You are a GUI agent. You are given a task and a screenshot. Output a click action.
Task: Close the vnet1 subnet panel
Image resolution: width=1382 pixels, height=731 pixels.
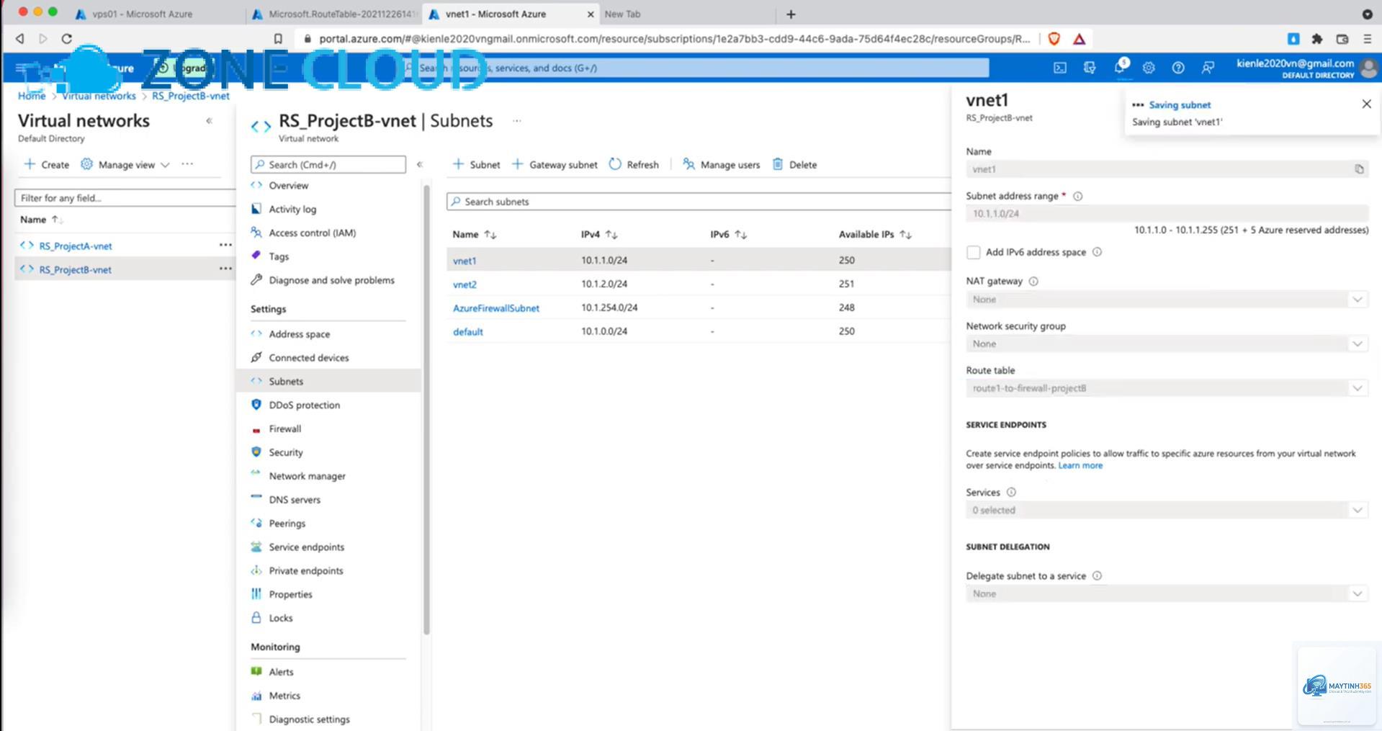(x=1366, y=104)
